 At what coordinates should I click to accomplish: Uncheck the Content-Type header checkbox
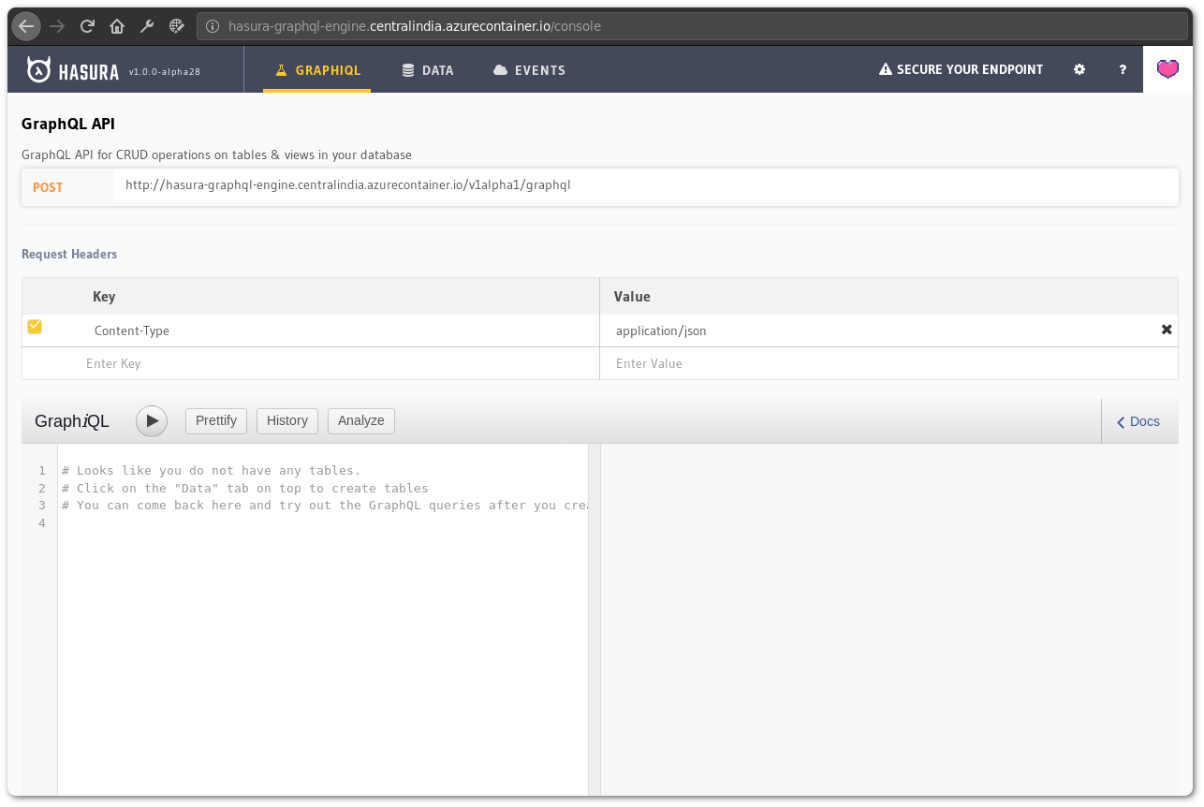point(35,327)
